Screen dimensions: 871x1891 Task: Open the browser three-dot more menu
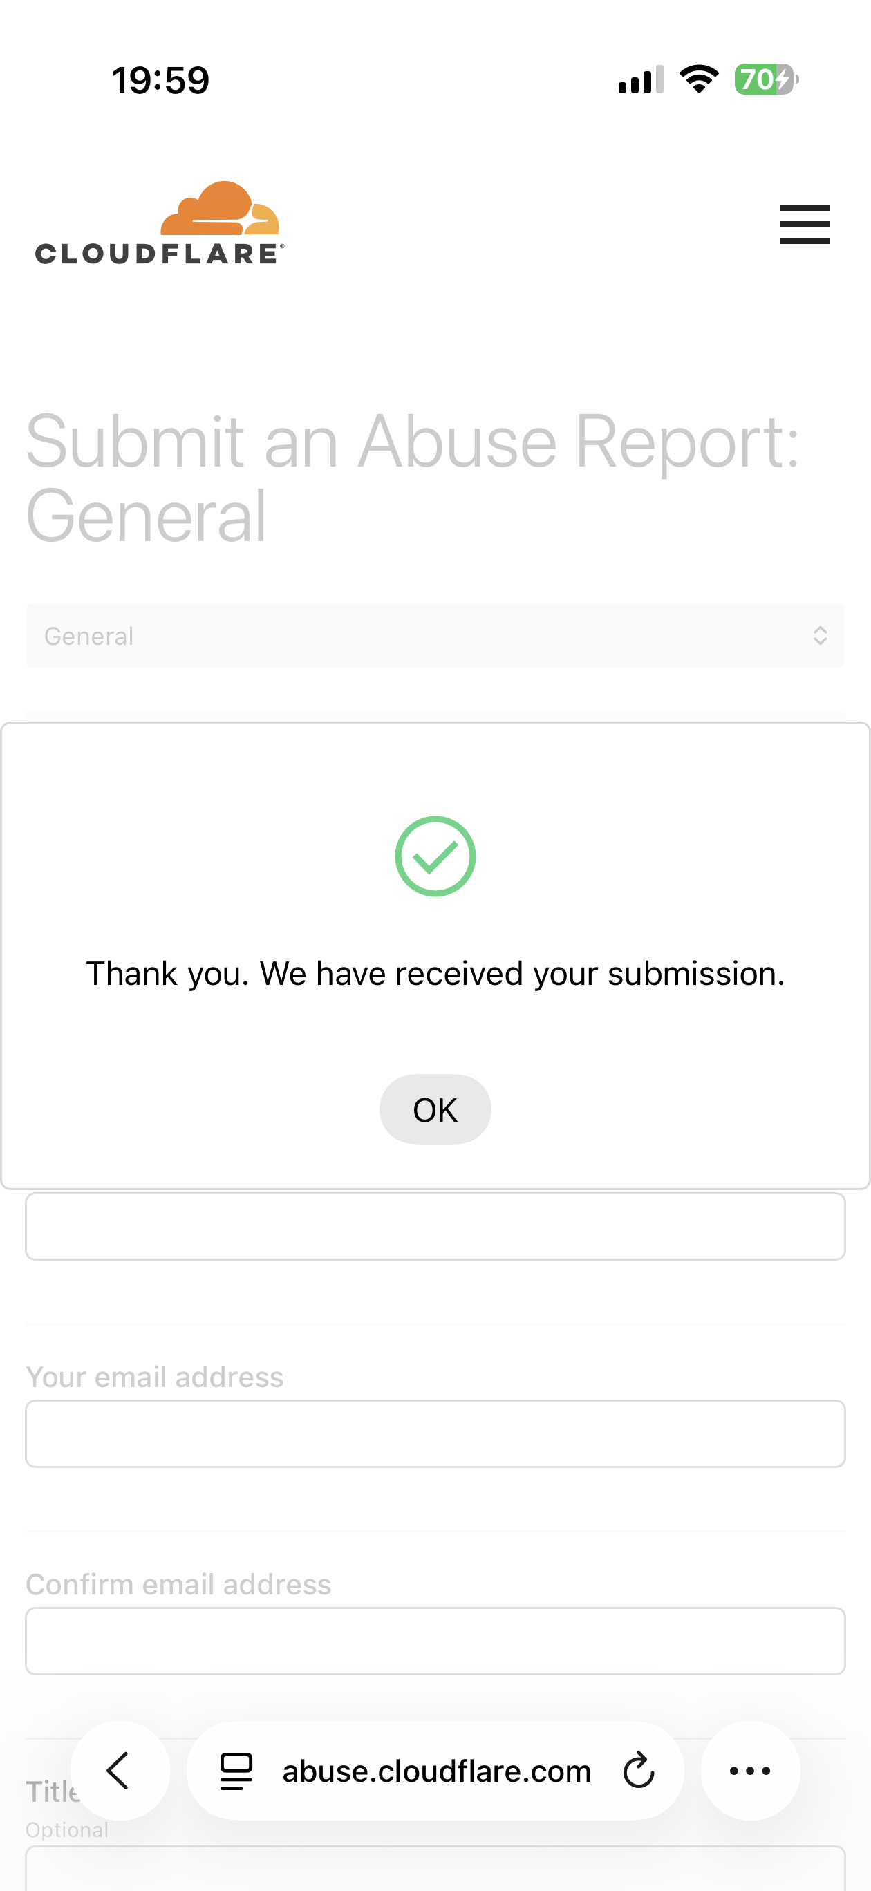(x=750, y=1771)
